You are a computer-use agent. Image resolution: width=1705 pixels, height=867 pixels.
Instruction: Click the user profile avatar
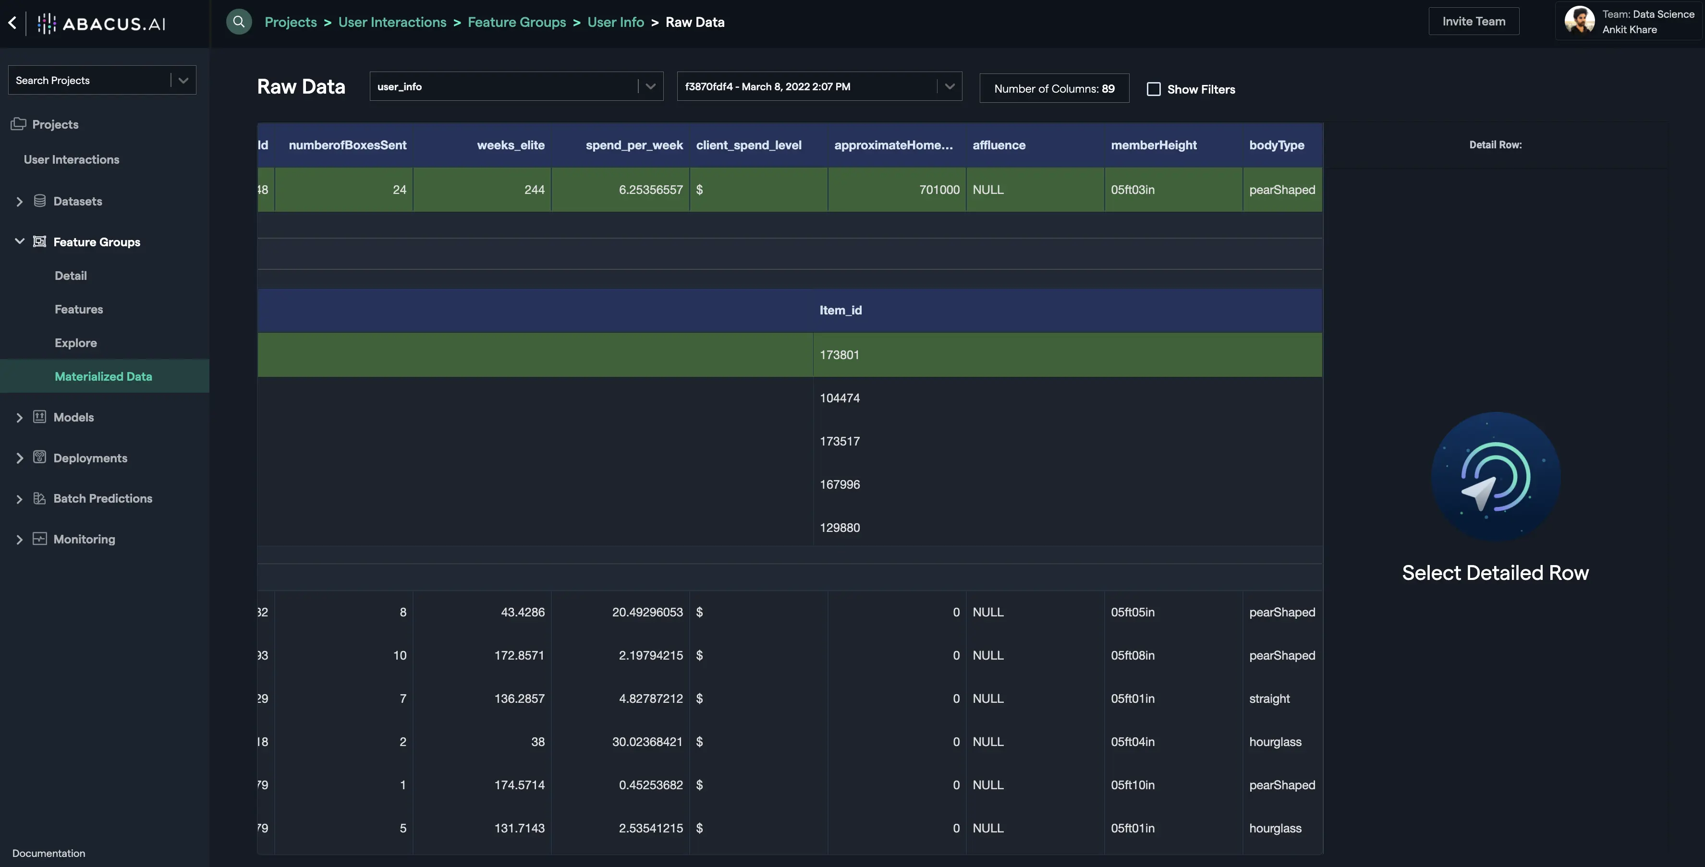click(x=1579, y=21)
